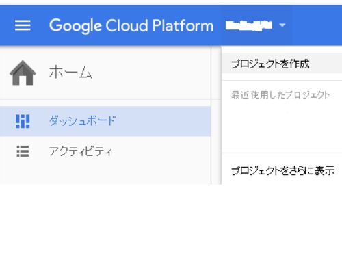Choose プロジェクトをさらに表示 option

[x=282, y=170]
